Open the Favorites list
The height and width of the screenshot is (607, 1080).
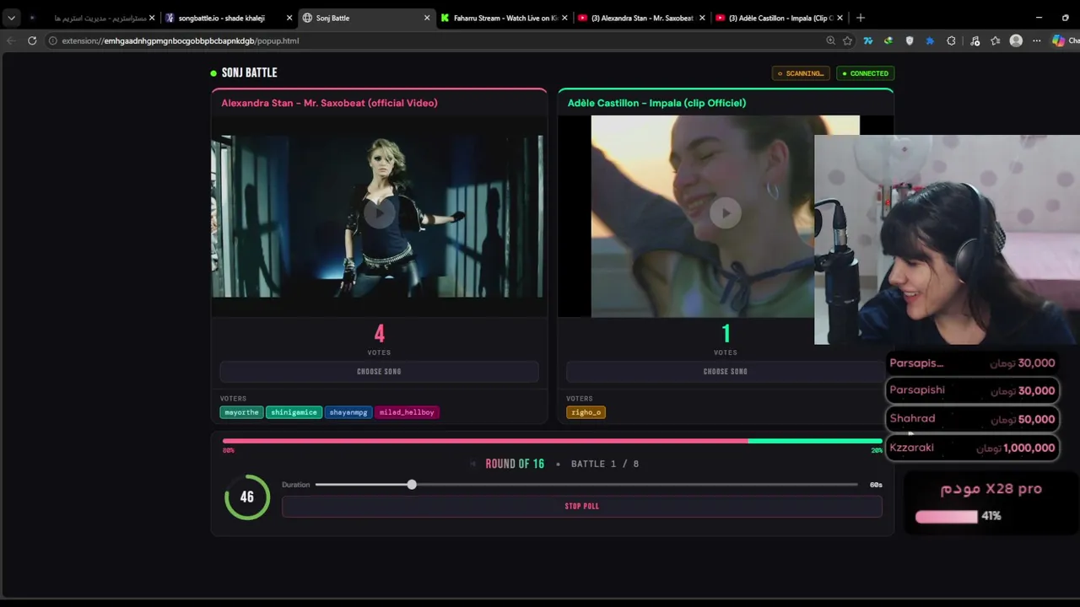click(996, 40)
